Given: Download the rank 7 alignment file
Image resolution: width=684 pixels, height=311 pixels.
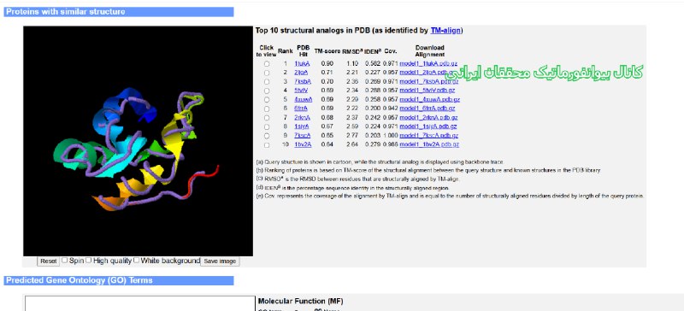Looking at the screenshot, I should tap(428, 117).
